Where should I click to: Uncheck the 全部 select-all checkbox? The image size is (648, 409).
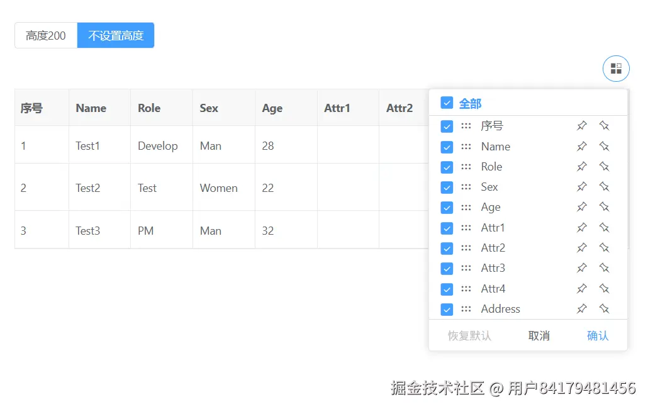coord(447,103)
